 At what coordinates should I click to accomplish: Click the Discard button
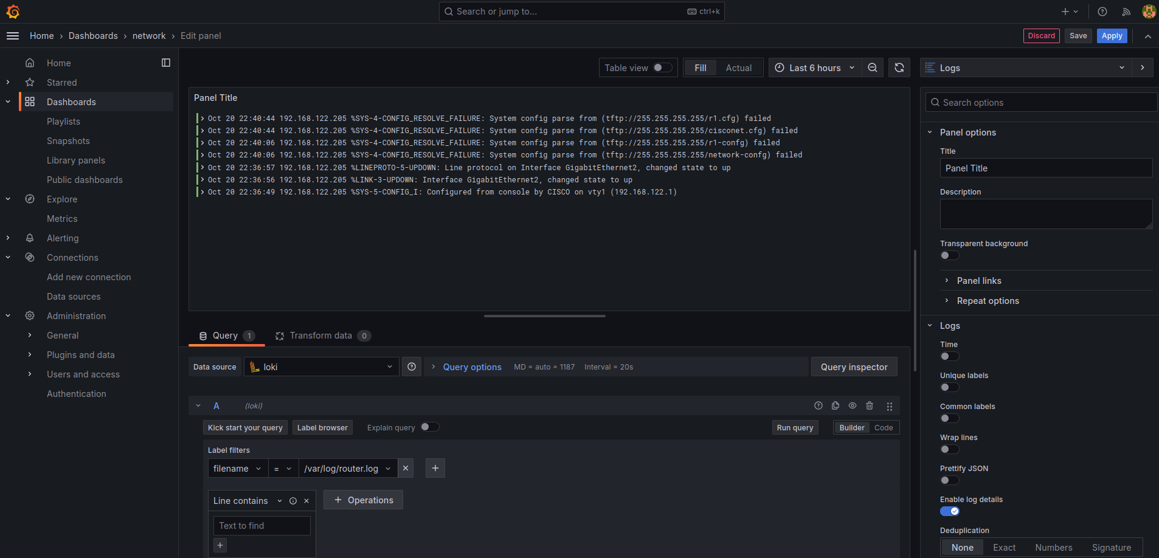(1041, 36)
